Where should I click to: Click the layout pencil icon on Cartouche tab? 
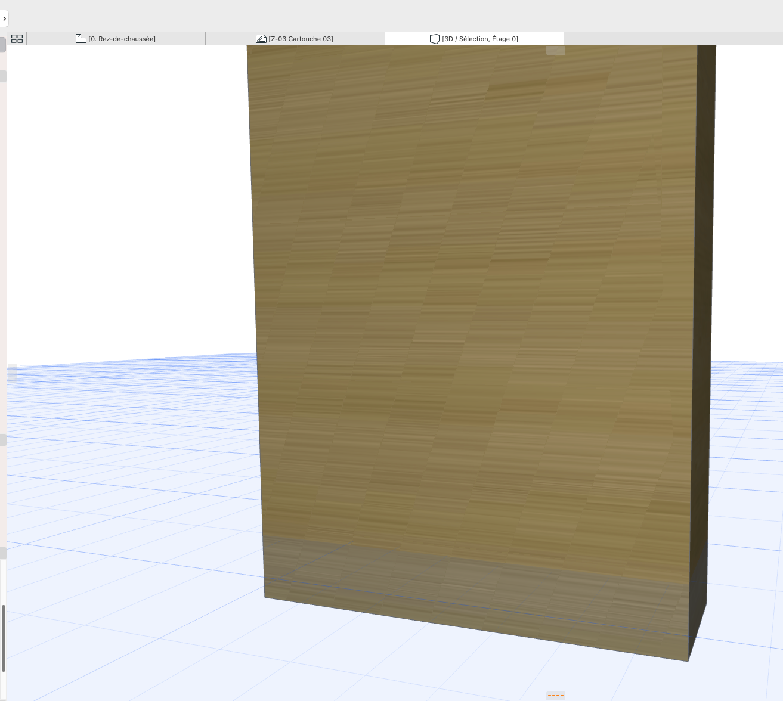tap(261, 39)
